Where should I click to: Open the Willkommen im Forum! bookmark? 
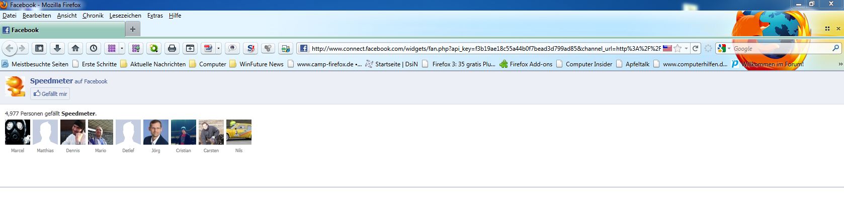[x=768, y=64]
